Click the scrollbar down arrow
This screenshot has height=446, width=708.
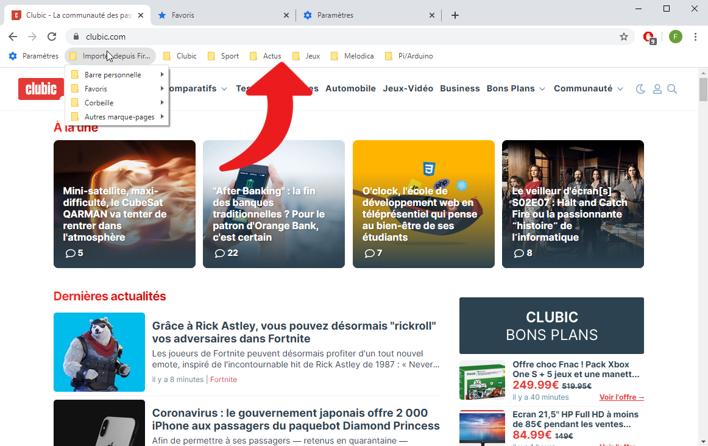coord(703,442)
